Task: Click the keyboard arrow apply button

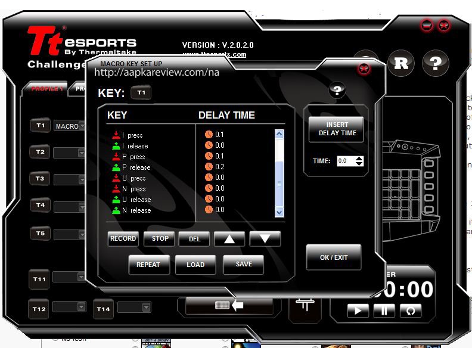Action: [229, 305]
